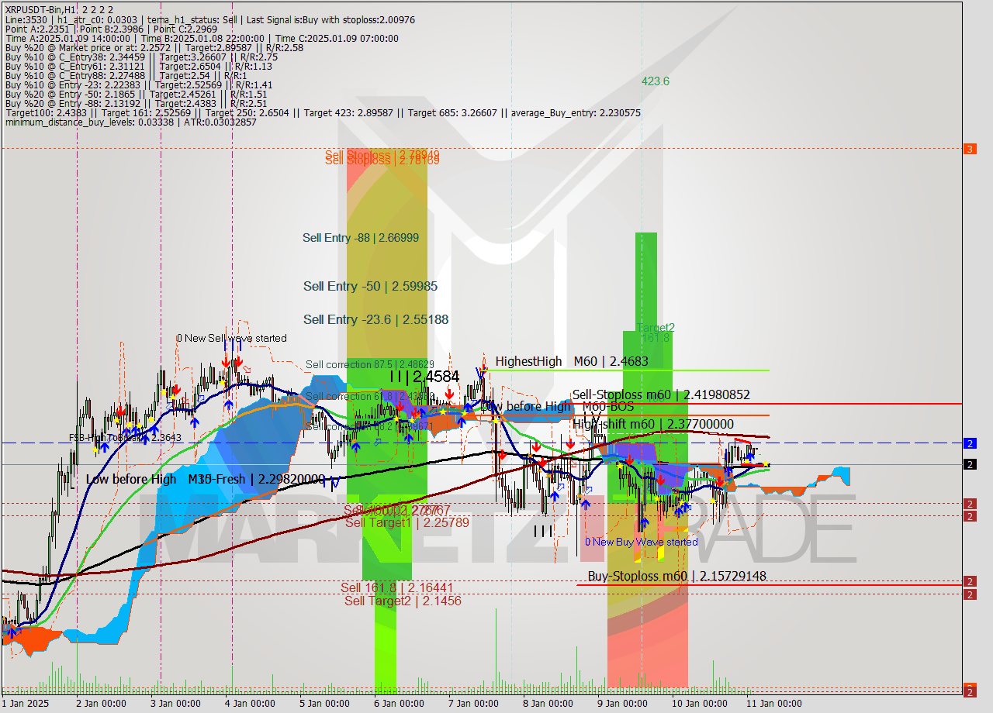Click the '5 Jan 00:00' date label
The image size is (993, 713).
click(324, 704)
